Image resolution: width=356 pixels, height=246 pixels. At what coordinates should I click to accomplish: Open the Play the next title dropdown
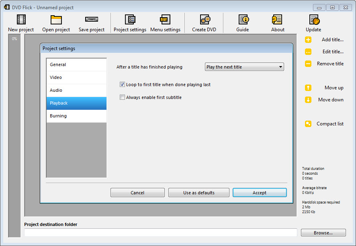(x=244, y=67)
